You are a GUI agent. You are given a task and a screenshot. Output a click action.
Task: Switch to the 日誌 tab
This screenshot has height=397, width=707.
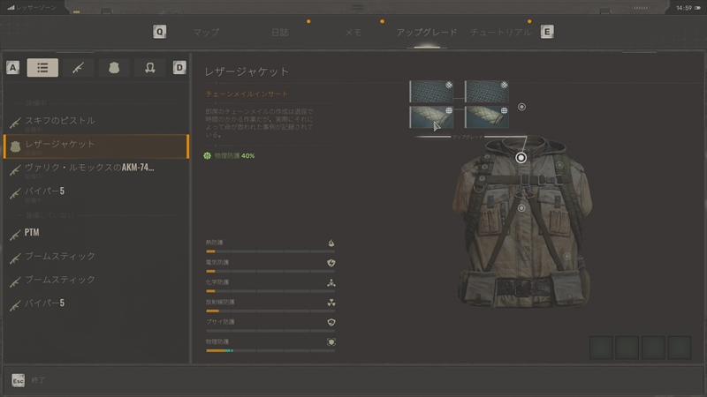point(279,32)
